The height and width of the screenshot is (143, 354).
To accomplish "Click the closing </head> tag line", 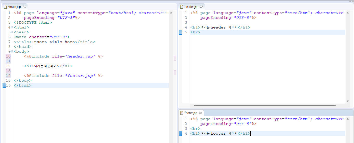I will [22, 47].
